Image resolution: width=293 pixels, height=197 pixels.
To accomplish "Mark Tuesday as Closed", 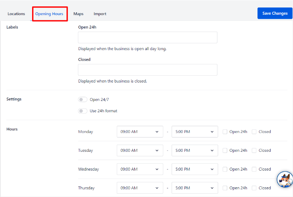I will (x=254, y=150).
